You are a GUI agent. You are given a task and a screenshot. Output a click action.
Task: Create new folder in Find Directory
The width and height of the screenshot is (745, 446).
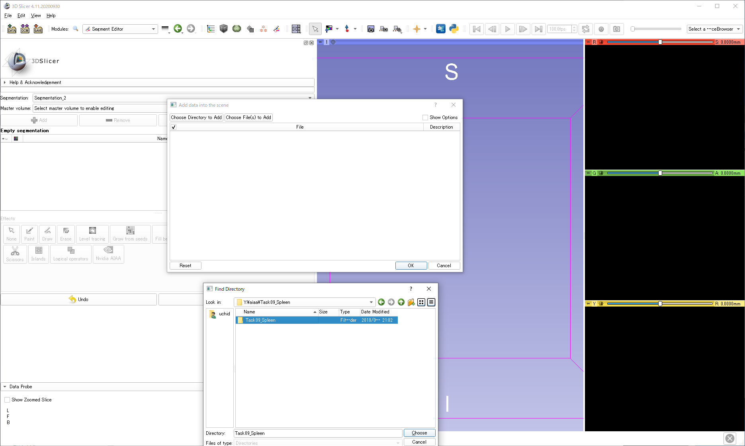coord(411,302)
